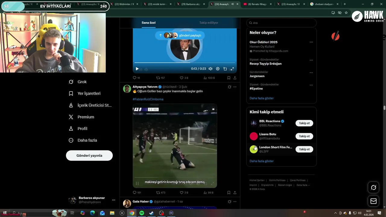Open floating Grok button
The height and width of the screenshot is (217, 386).
click(x=373, y=187)
